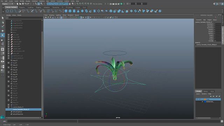Click the orange layer color swatch
The height and width of the screenshot is (126, 224).
(205, 99)
